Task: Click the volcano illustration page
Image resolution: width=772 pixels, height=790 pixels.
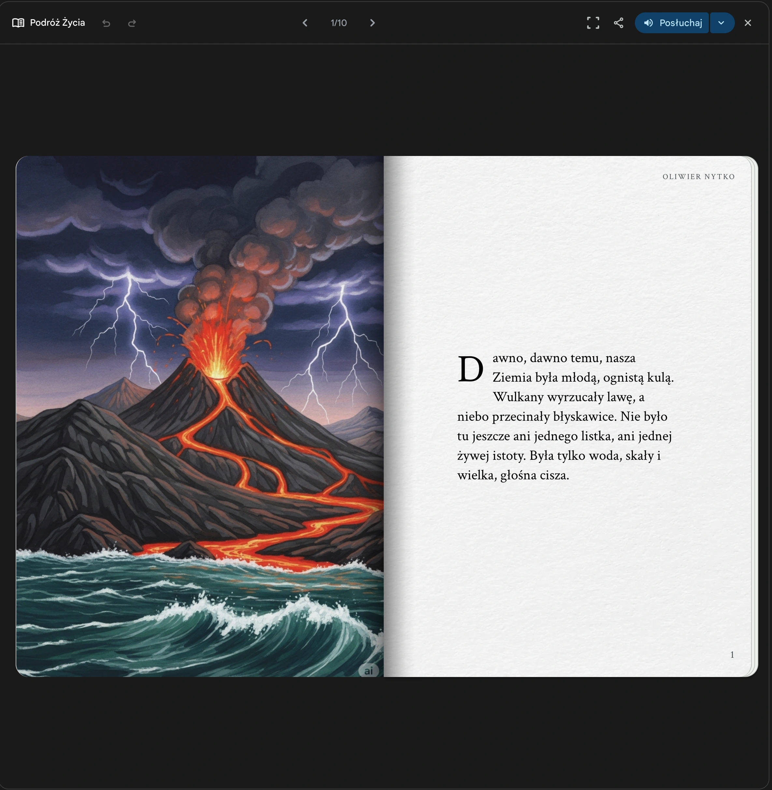Action: click(200, 416)
